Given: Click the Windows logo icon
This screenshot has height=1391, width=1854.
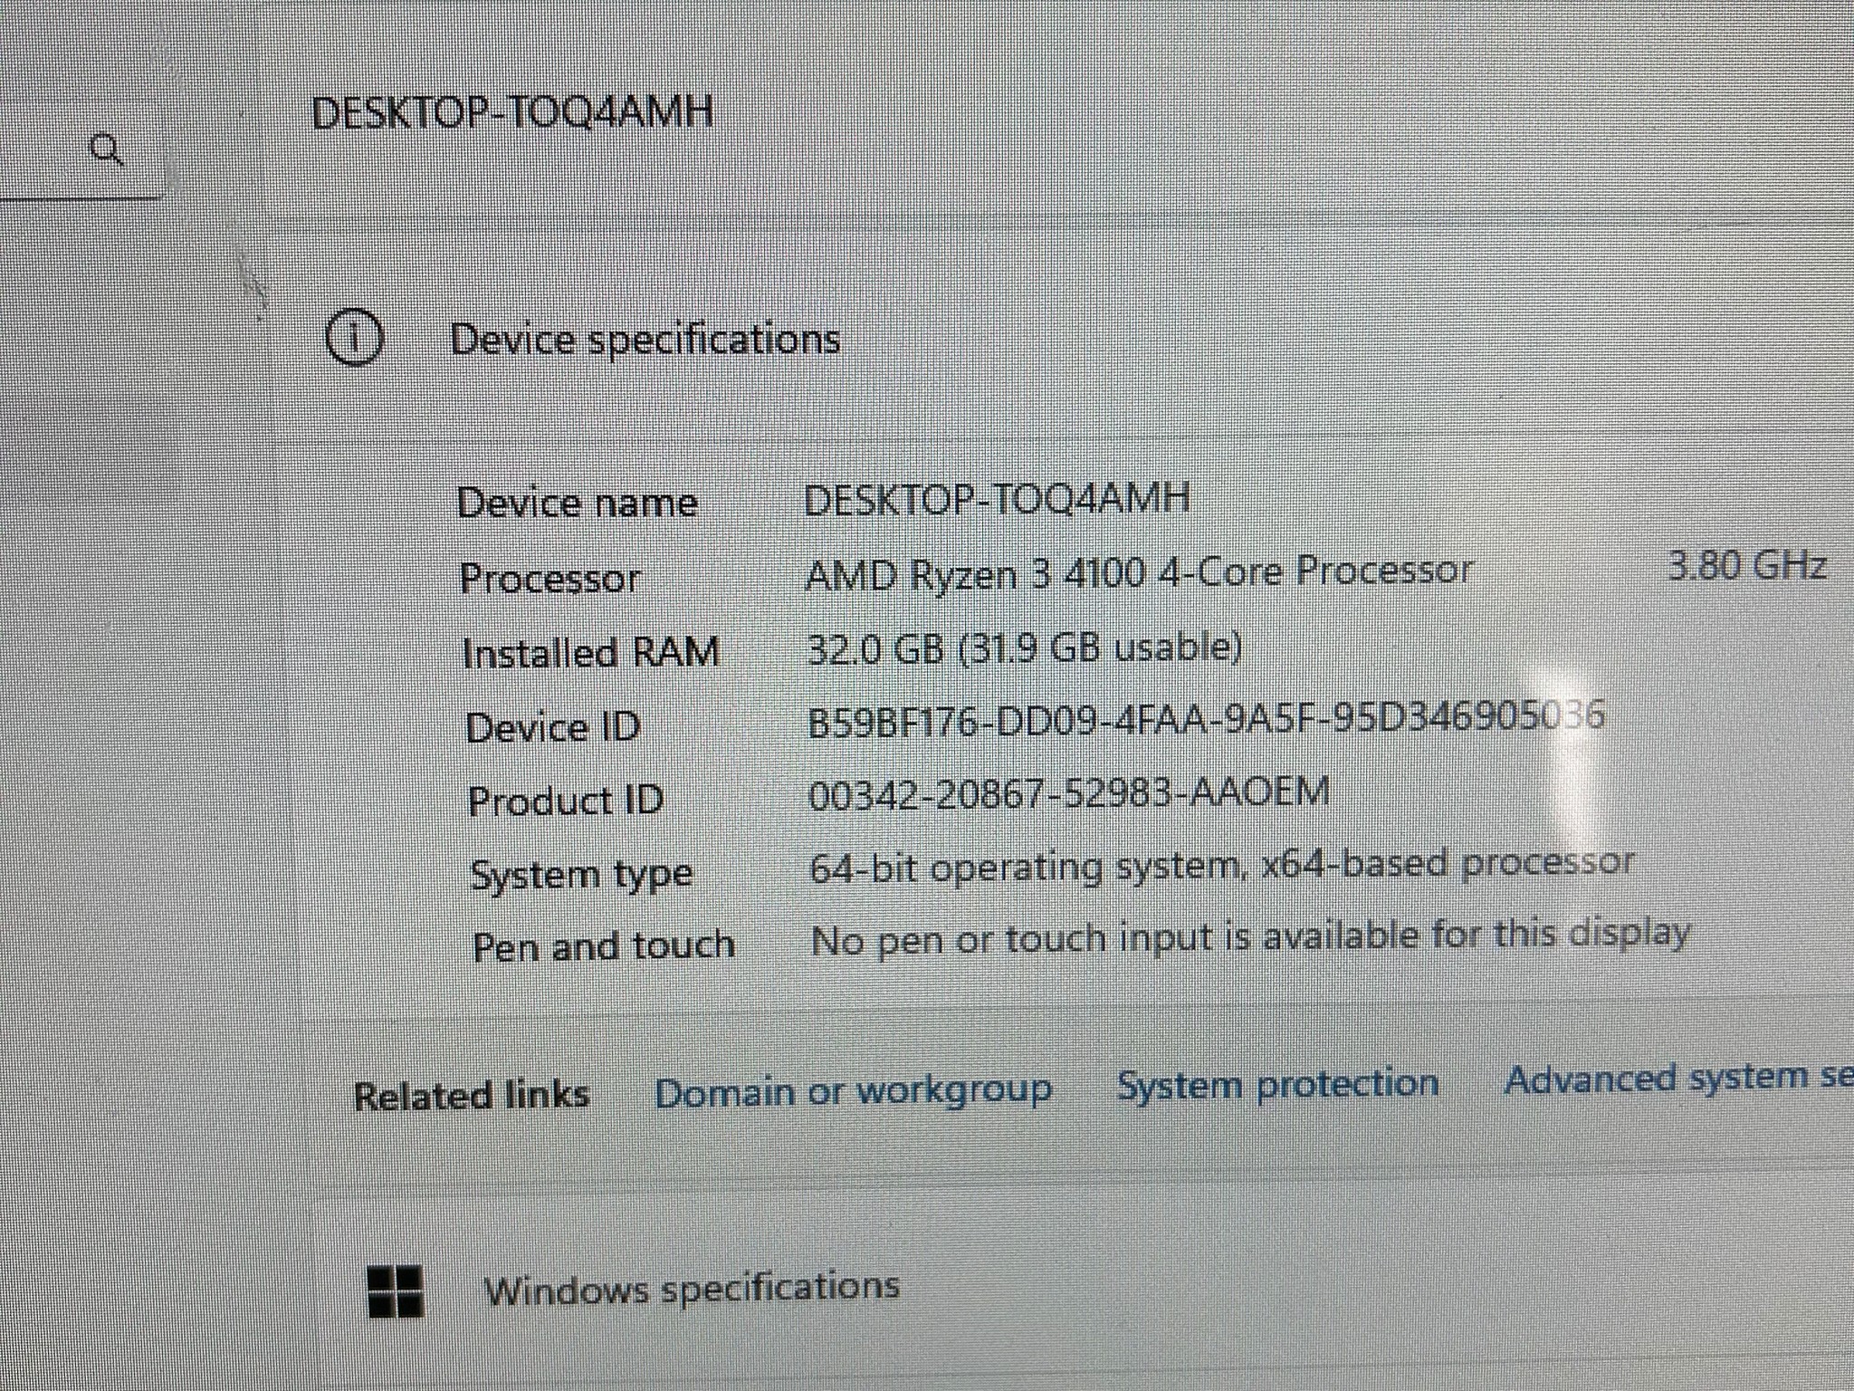Looking at the screenshot, I should pos(396,1290).
